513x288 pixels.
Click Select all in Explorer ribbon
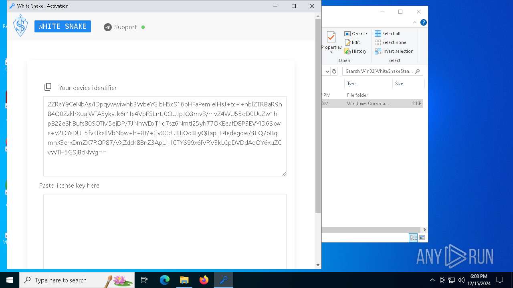[x=388, y=34]
